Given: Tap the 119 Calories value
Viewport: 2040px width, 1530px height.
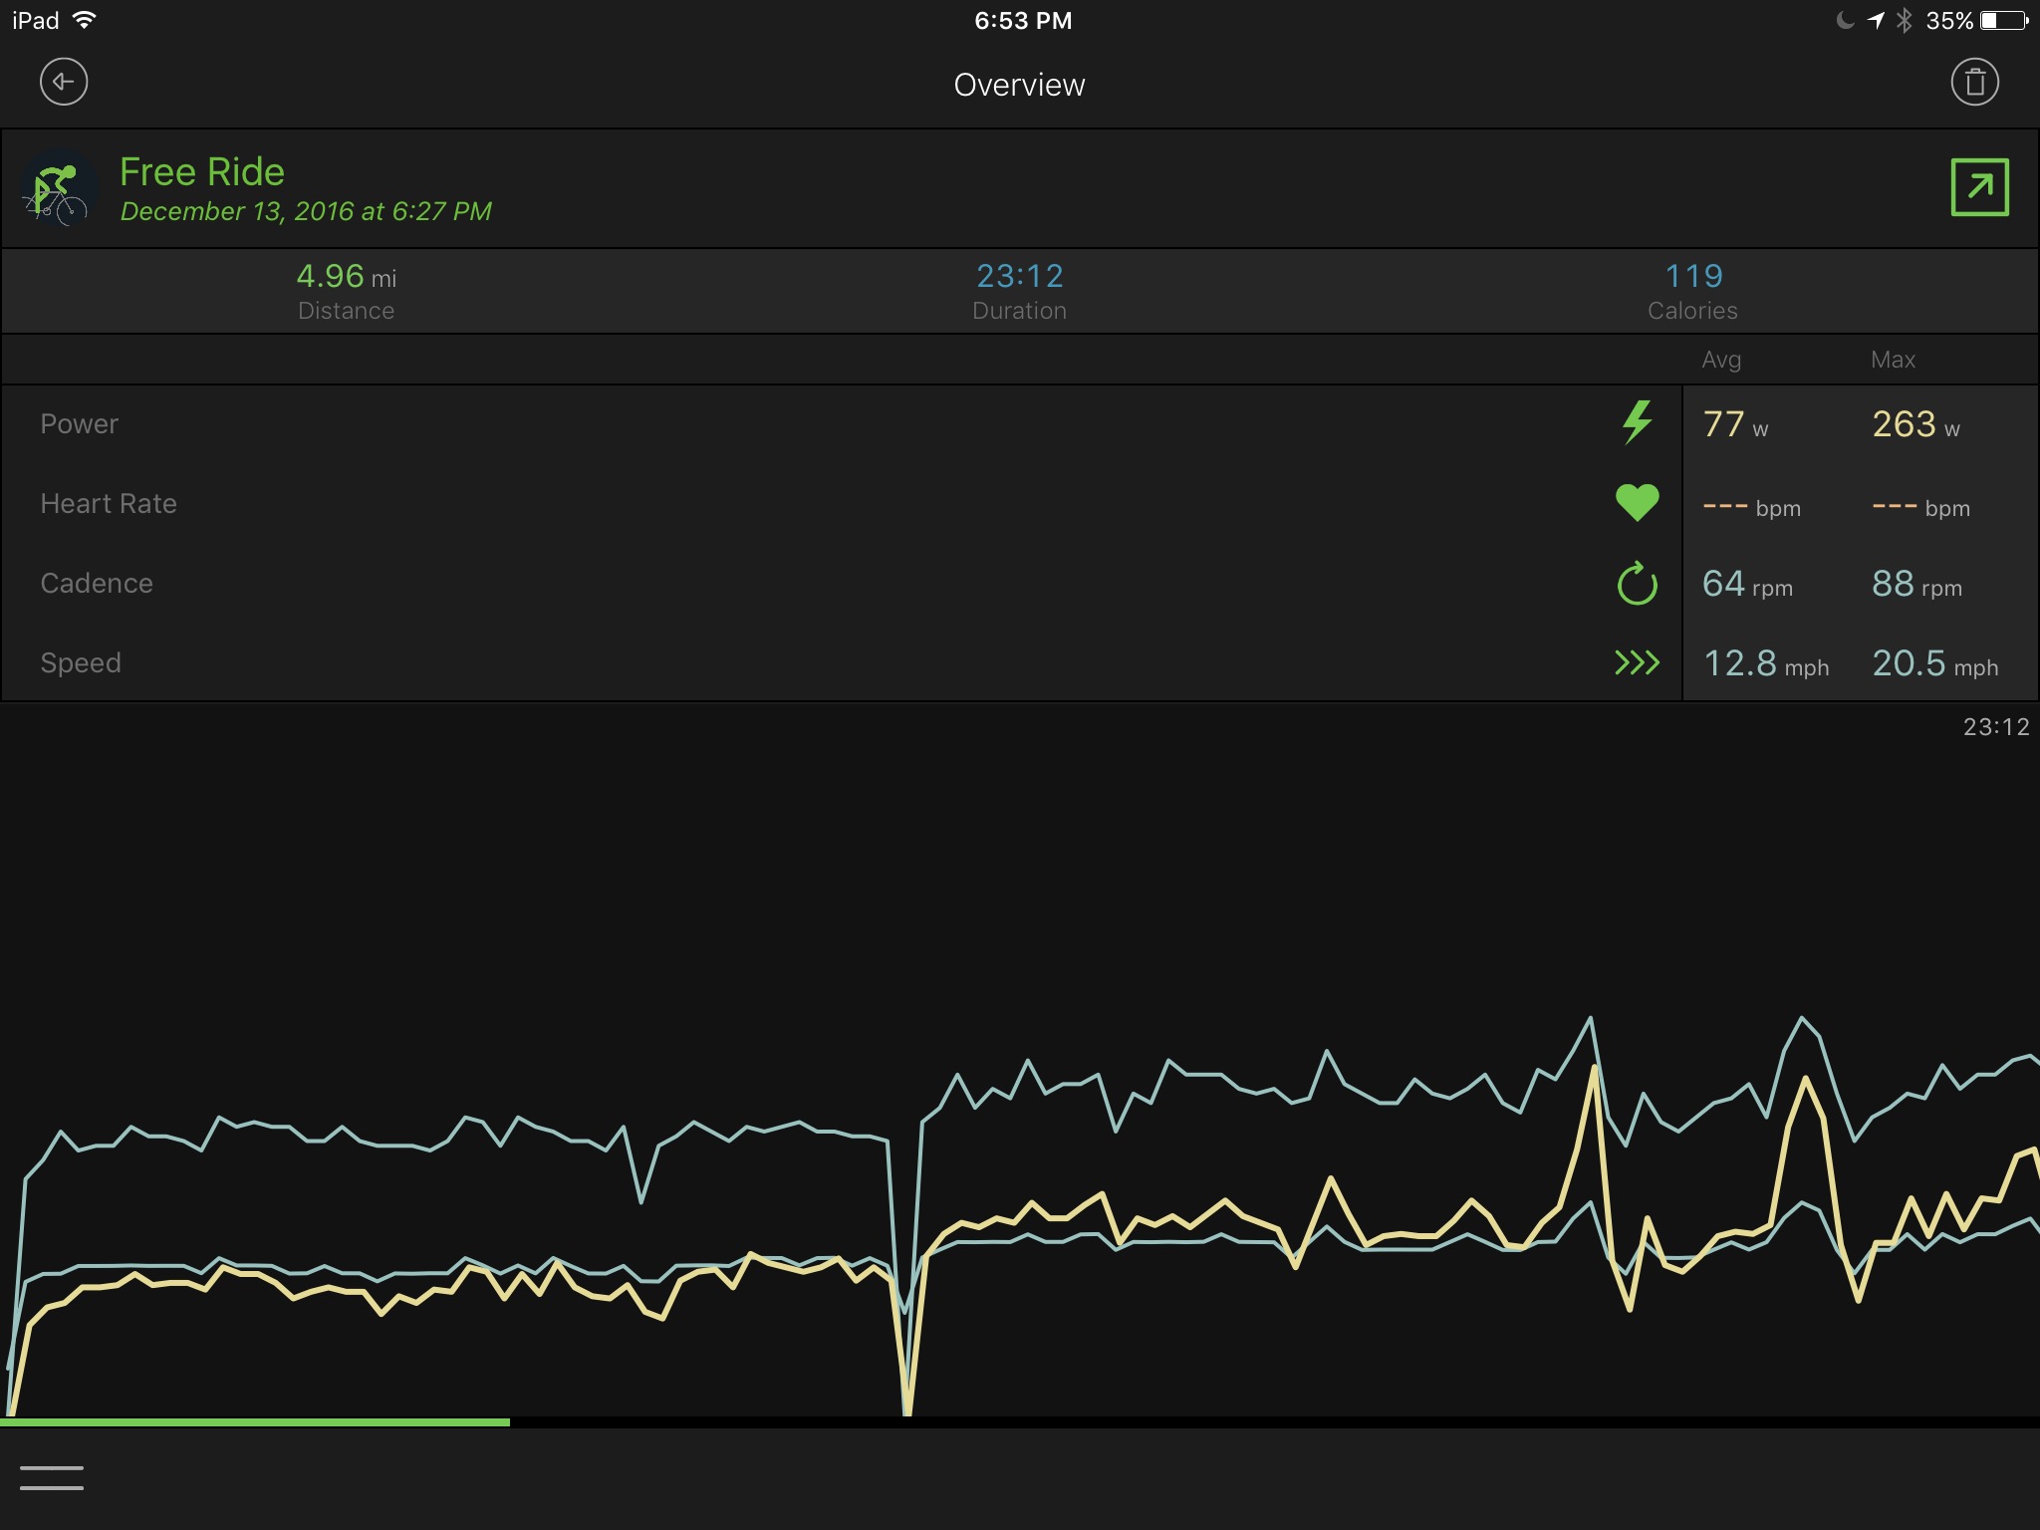Looking at the screenshot, I should (x=1693, y=276).
